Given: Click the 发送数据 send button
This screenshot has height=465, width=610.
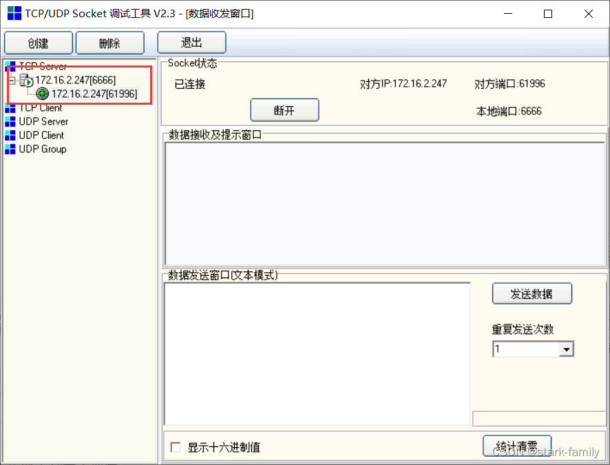Looking at the screenshot, I should (x=532, y=293).
